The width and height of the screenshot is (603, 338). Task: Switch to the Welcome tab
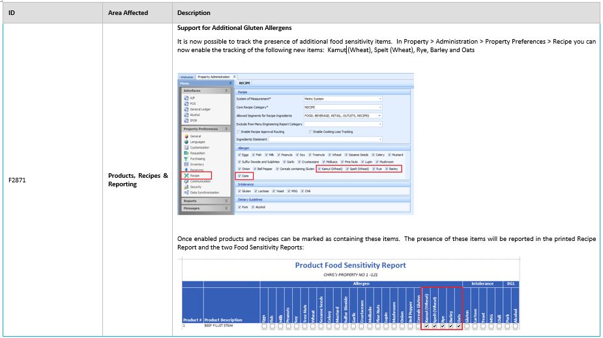click(x=186, y=77)
